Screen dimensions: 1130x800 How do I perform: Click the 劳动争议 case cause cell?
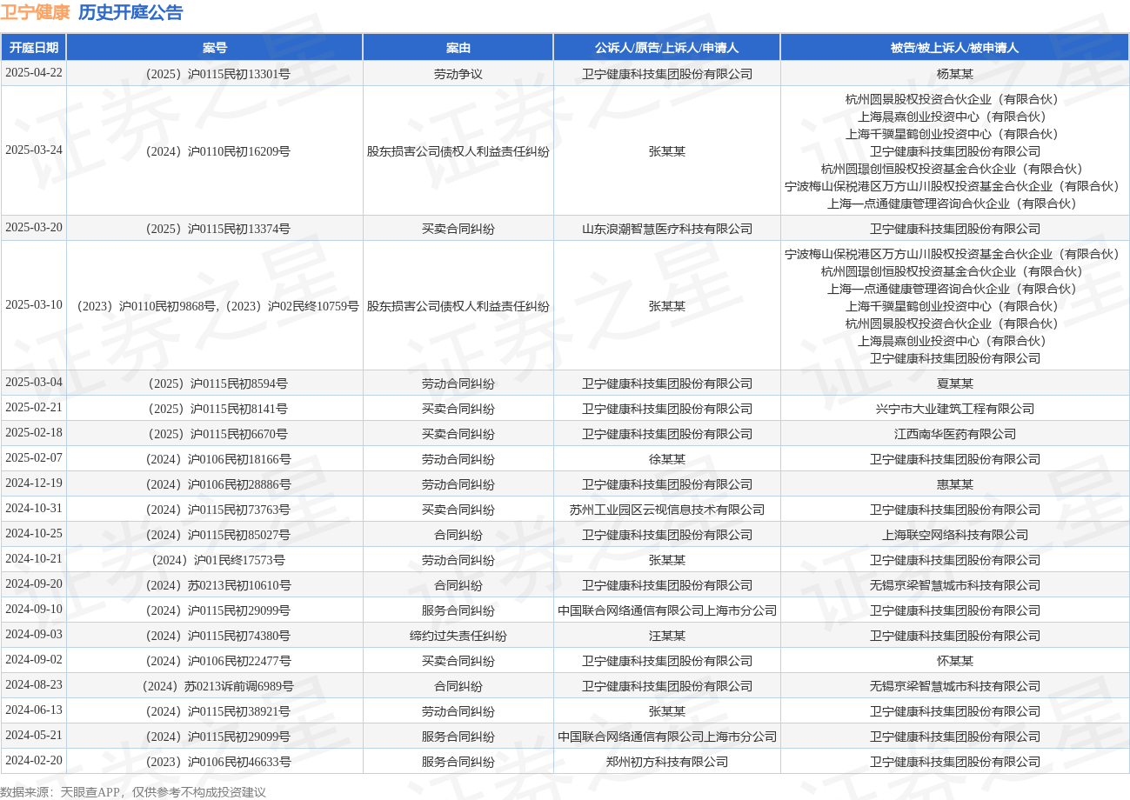click(x=458, y=74)
